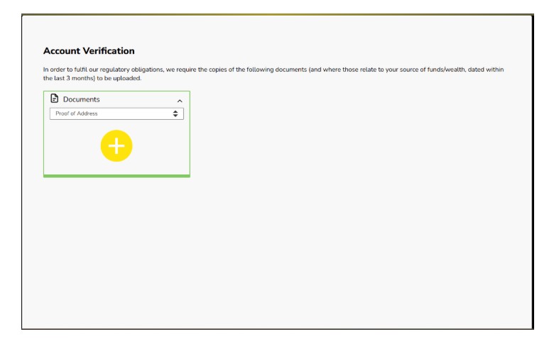Click the document icon beside Documents
554x339 pixels.
tap(55, 99)
